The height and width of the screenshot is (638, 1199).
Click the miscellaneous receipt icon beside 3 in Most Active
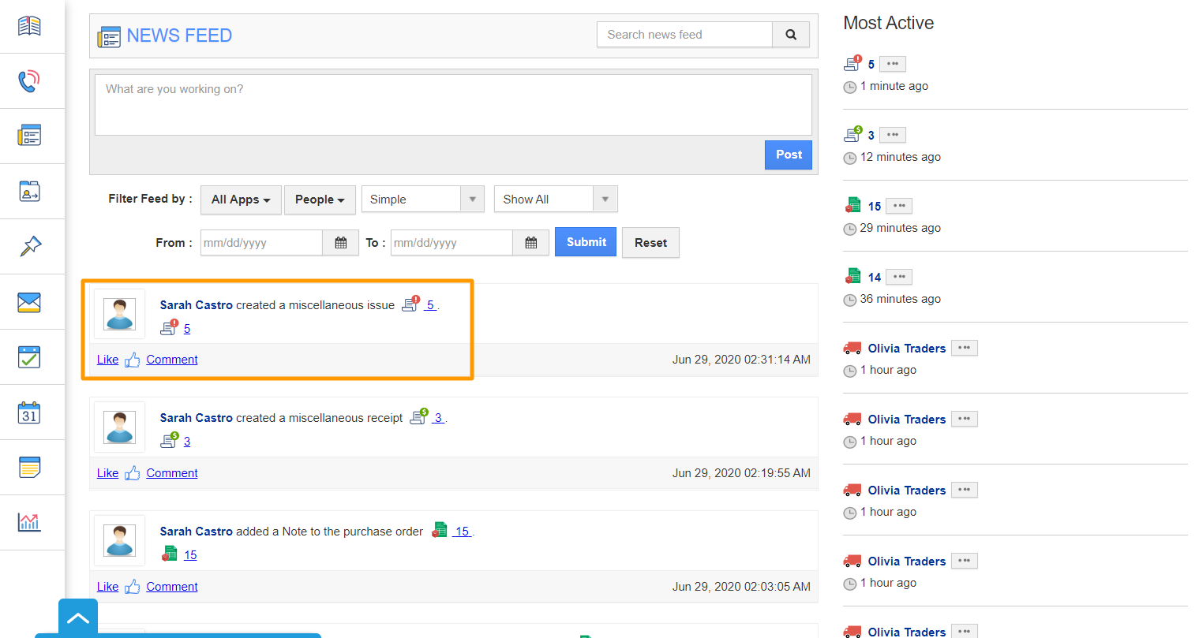[x=852, y=135]
